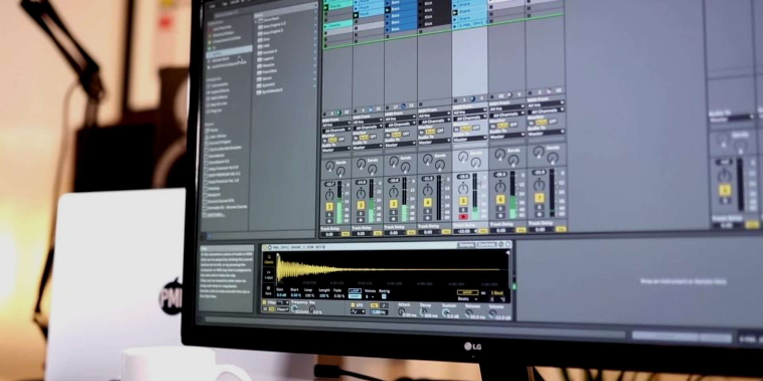This screenshot has height=381, width=763.
Task: Click the Send A knob on track 6
Action: tap(500, 154)
